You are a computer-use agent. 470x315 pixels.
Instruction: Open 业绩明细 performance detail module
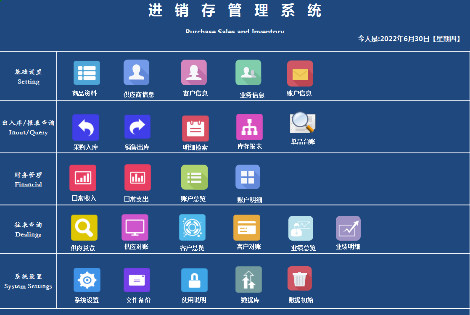pyautogui.click(x=348, y=228)
